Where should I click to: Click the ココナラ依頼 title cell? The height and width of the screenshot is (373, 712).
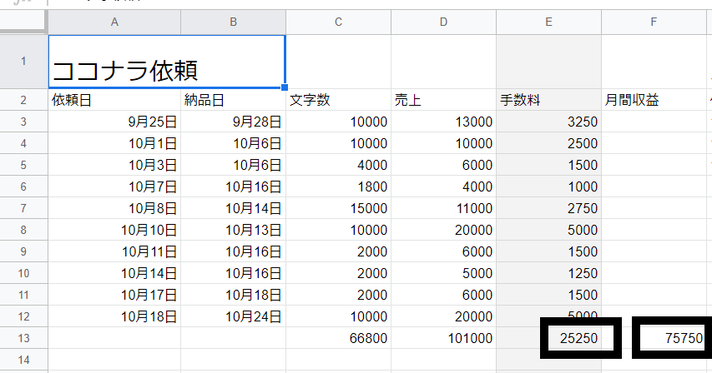[167, 62]
